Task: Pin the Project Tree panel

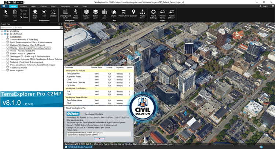Action: (x=59, y=24)
